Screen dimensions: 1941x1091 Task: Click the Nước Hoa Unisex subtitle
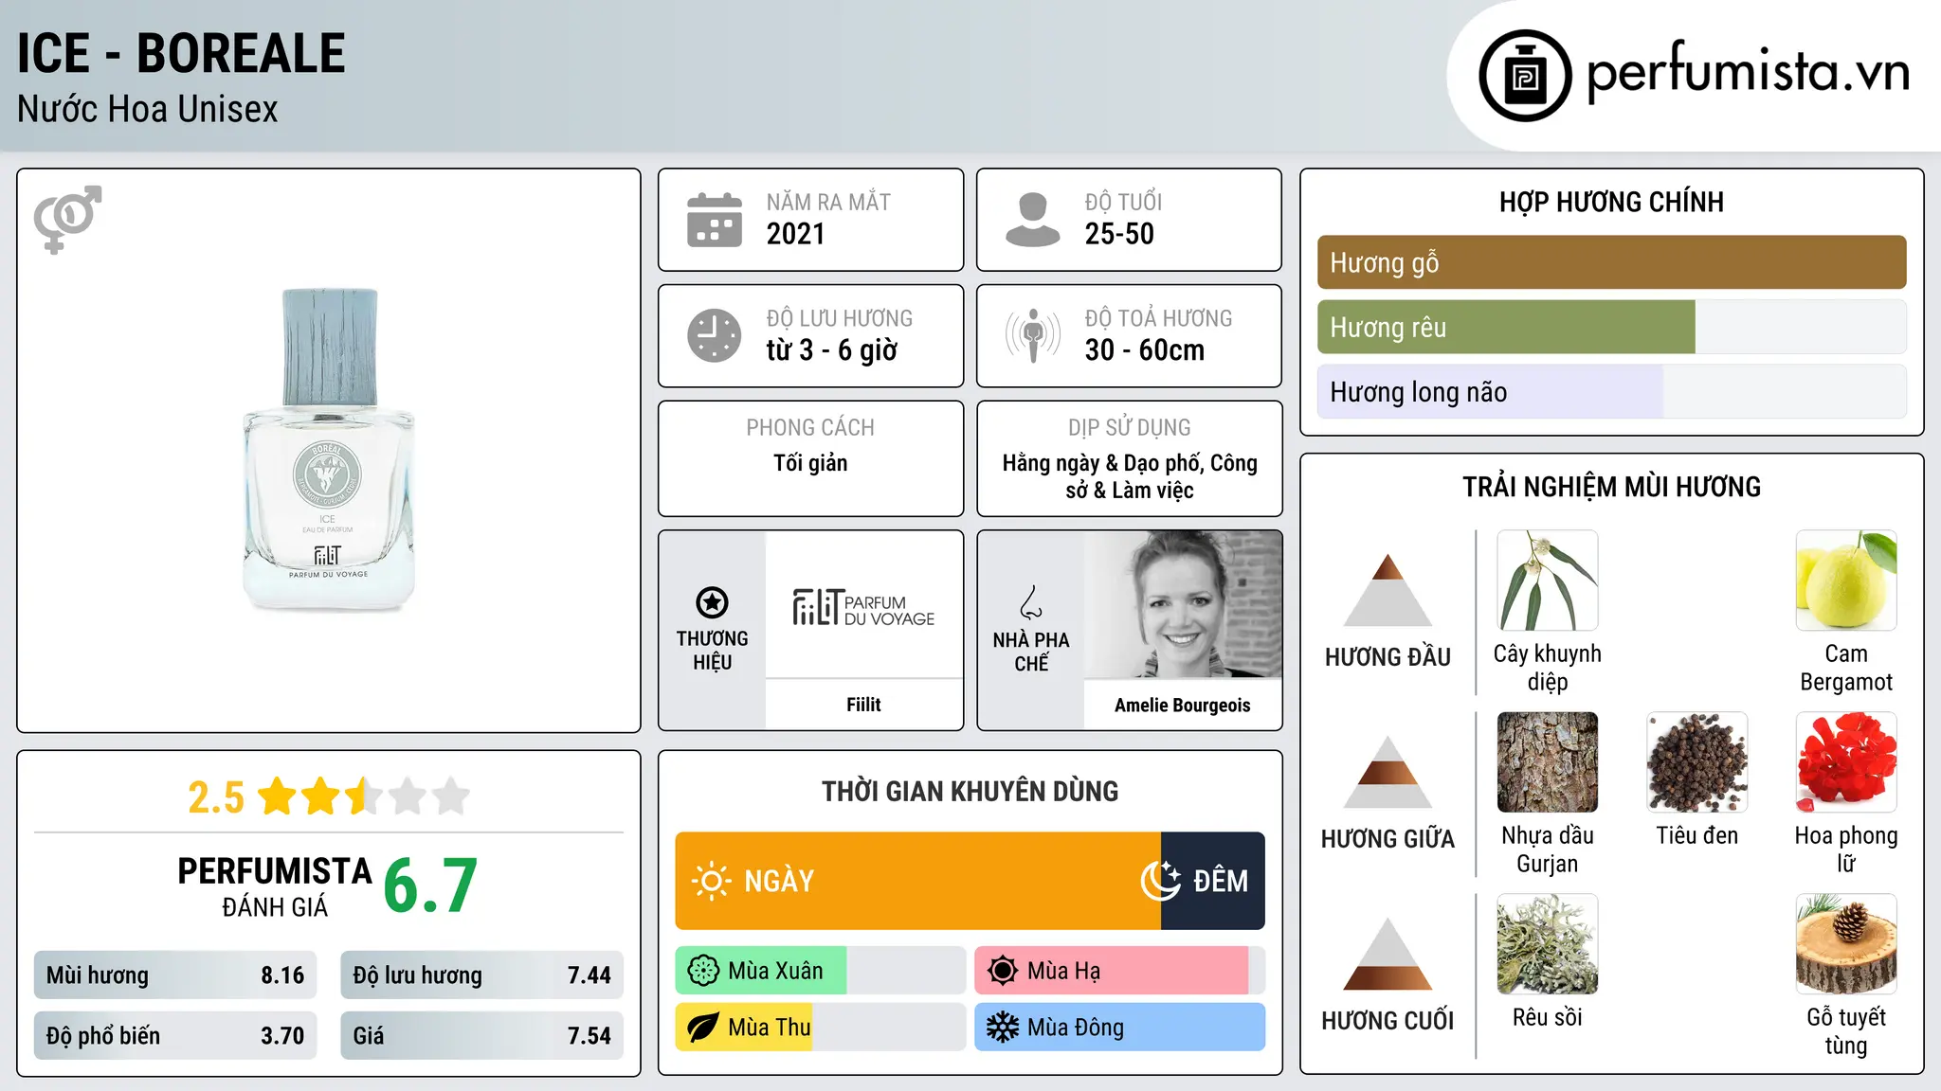click(x=147, y=109)
